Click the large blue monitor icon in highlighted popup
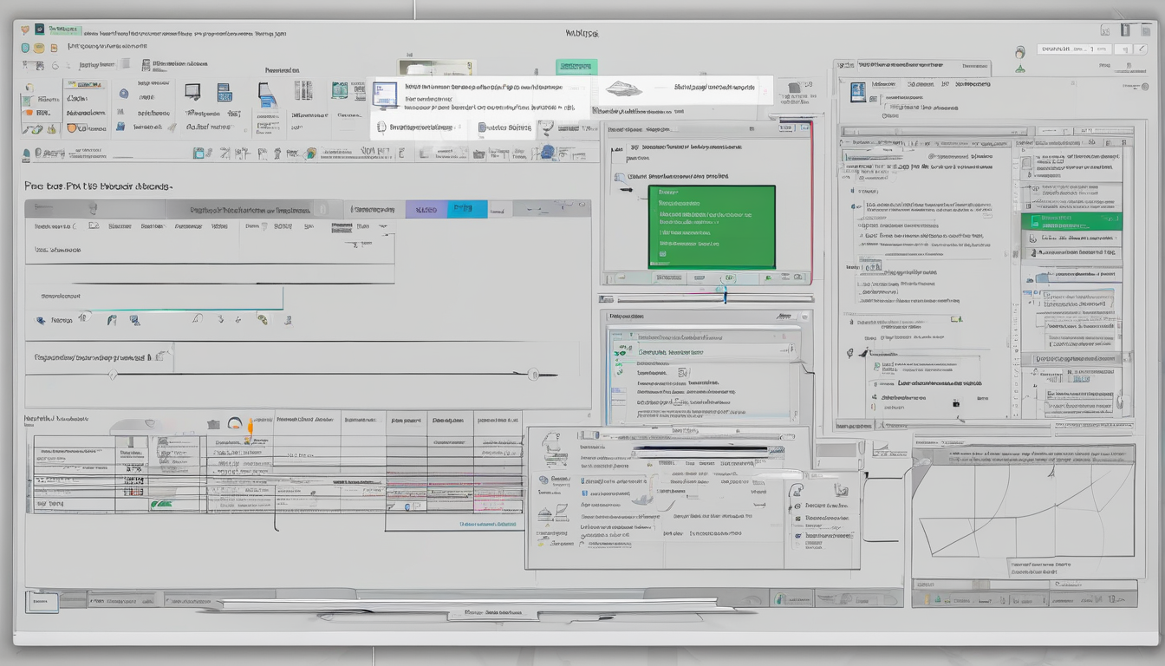1165x666 pixels. coord(385,95)
